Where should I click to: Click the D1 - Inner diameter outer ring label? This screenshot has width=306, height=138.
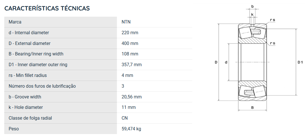(x=38, y=64)
